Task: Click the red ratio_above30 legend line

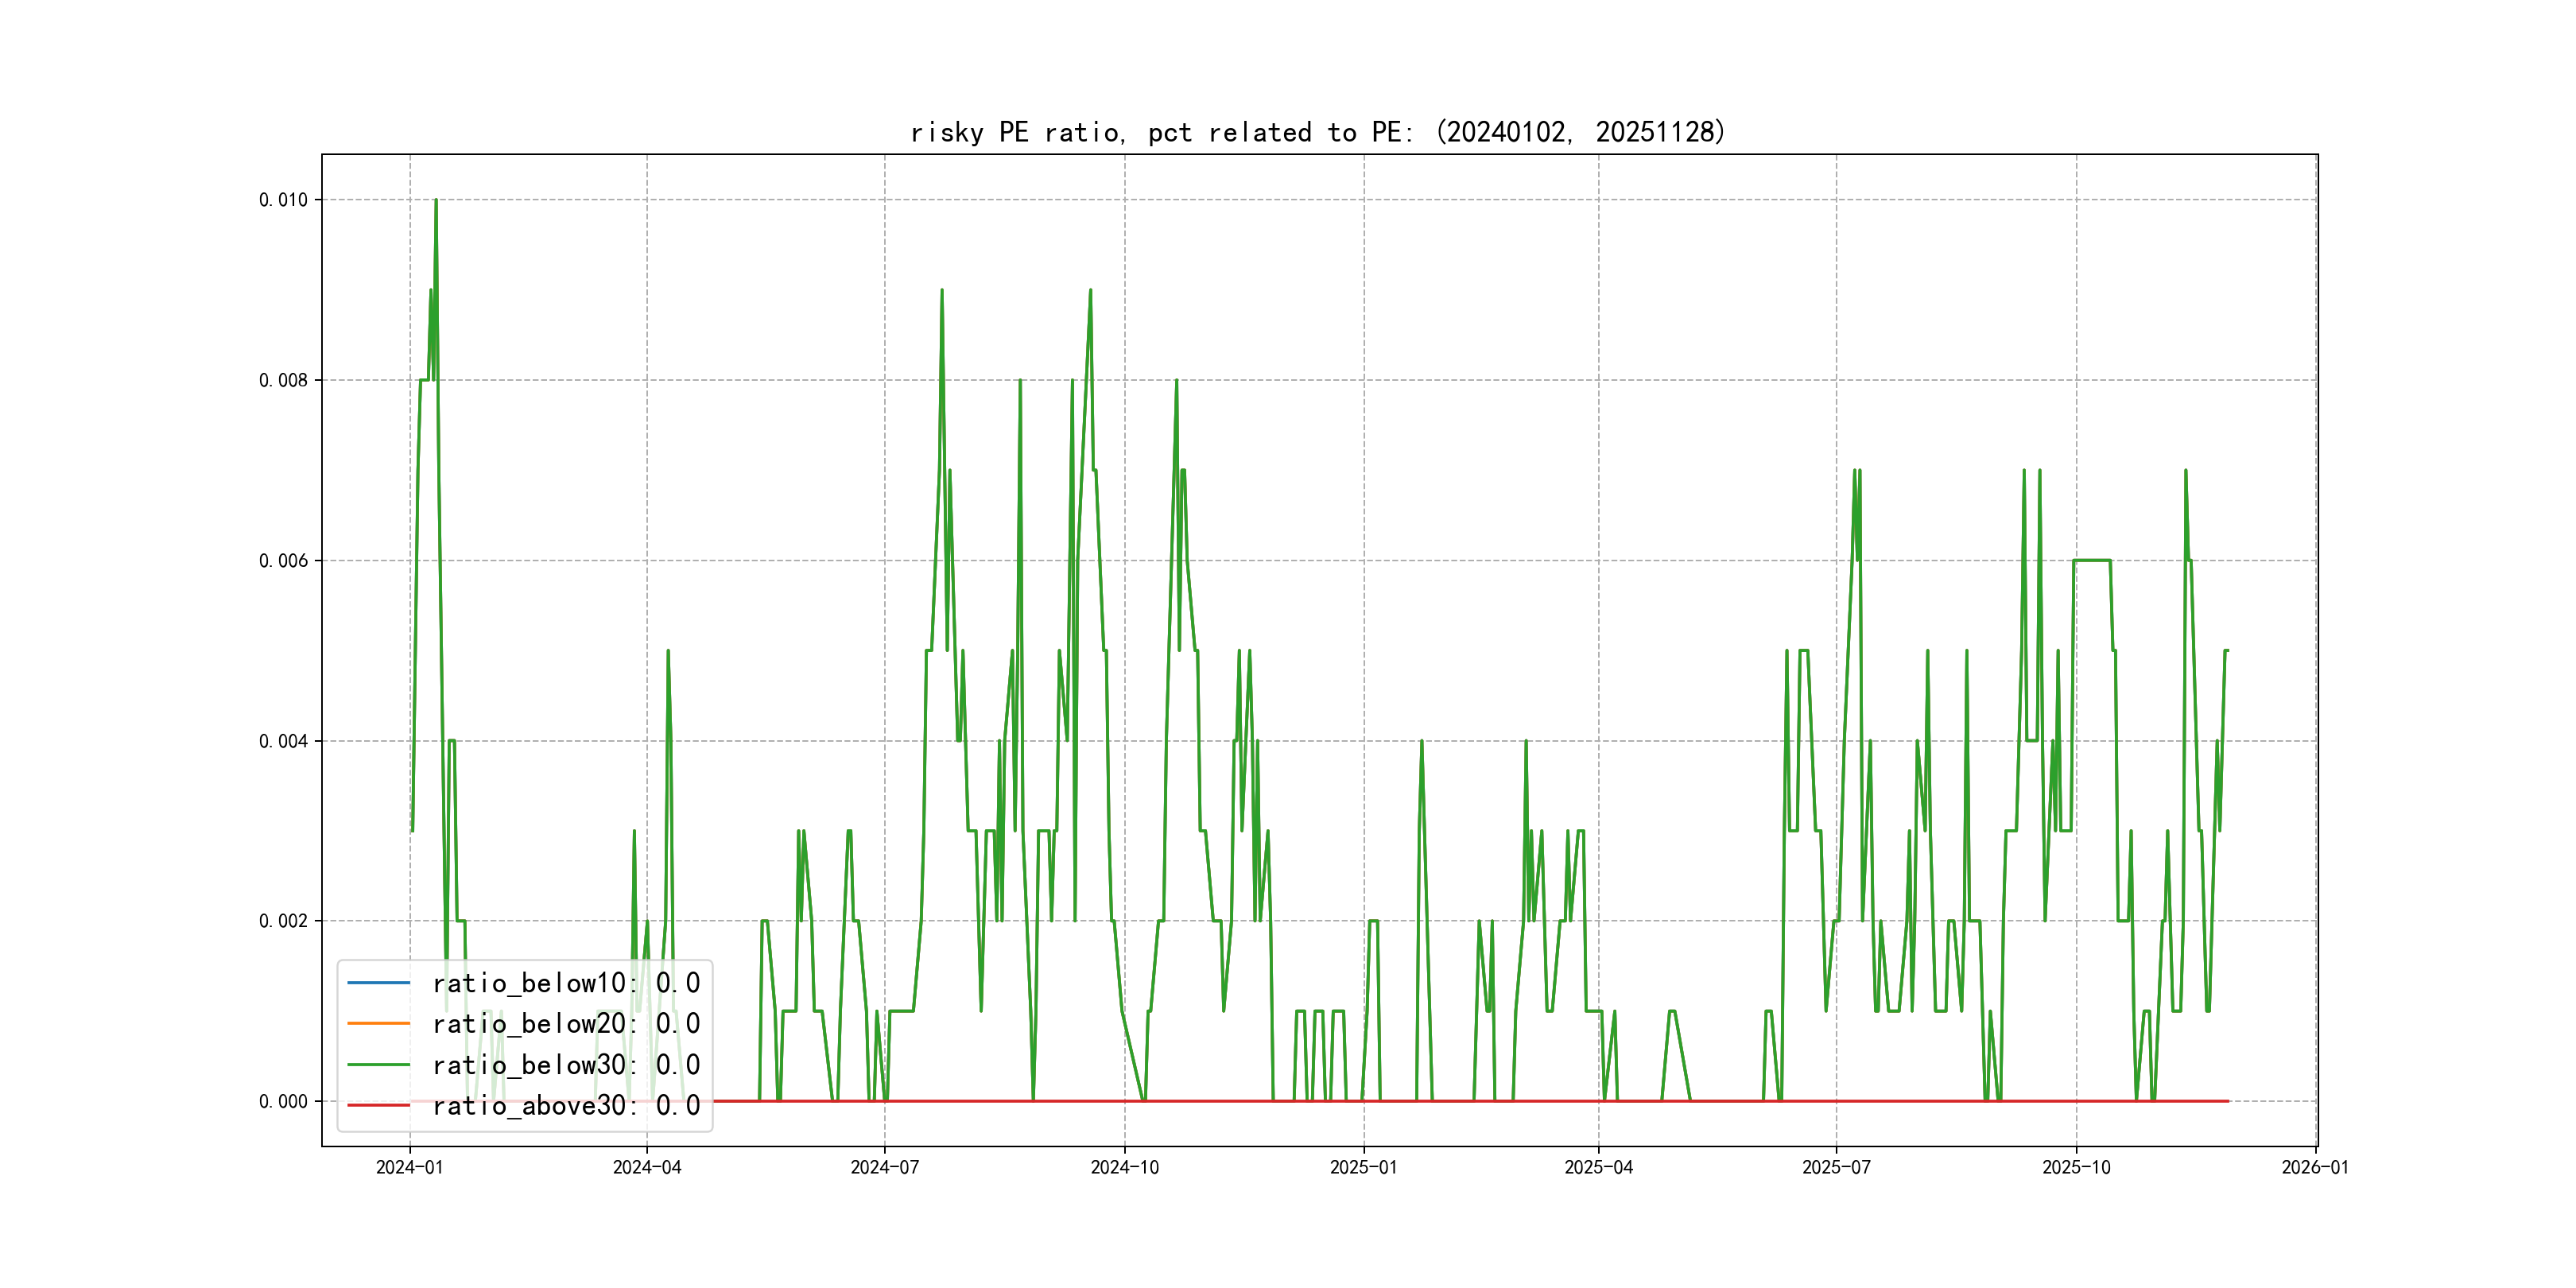Action: (378, 1106)
